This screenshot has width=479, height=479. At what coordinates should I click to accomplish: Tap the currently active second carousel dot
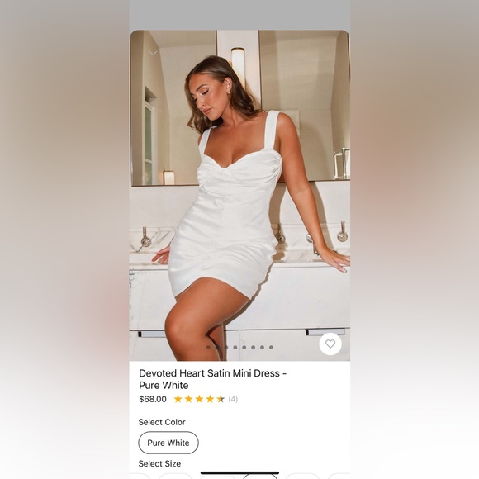click(217, 348)
